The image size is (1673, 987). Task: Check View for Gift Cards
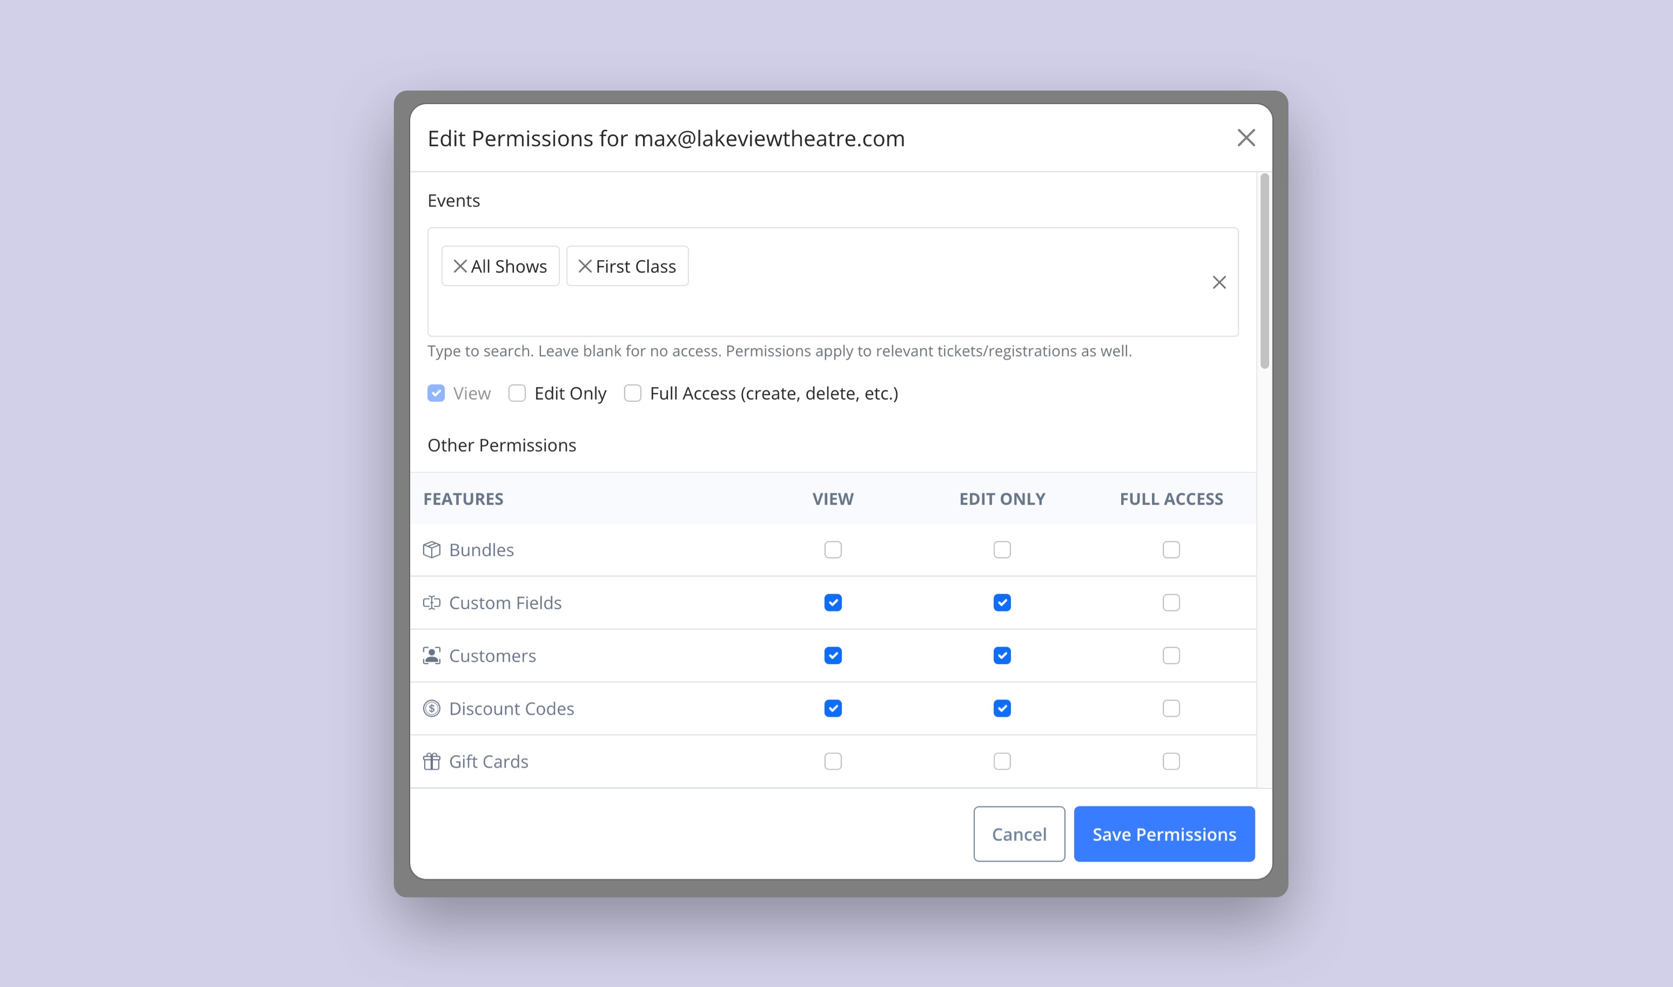tap(832, 761)
